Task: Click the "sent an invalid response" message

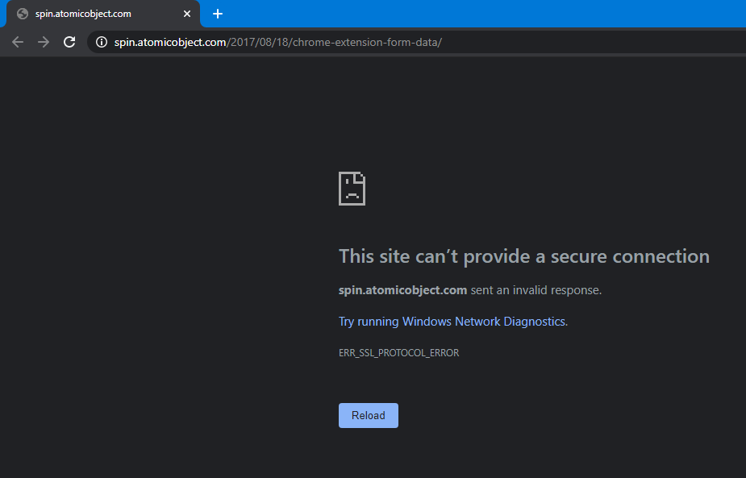Action: pyautogui.click(x=536, y=290)
